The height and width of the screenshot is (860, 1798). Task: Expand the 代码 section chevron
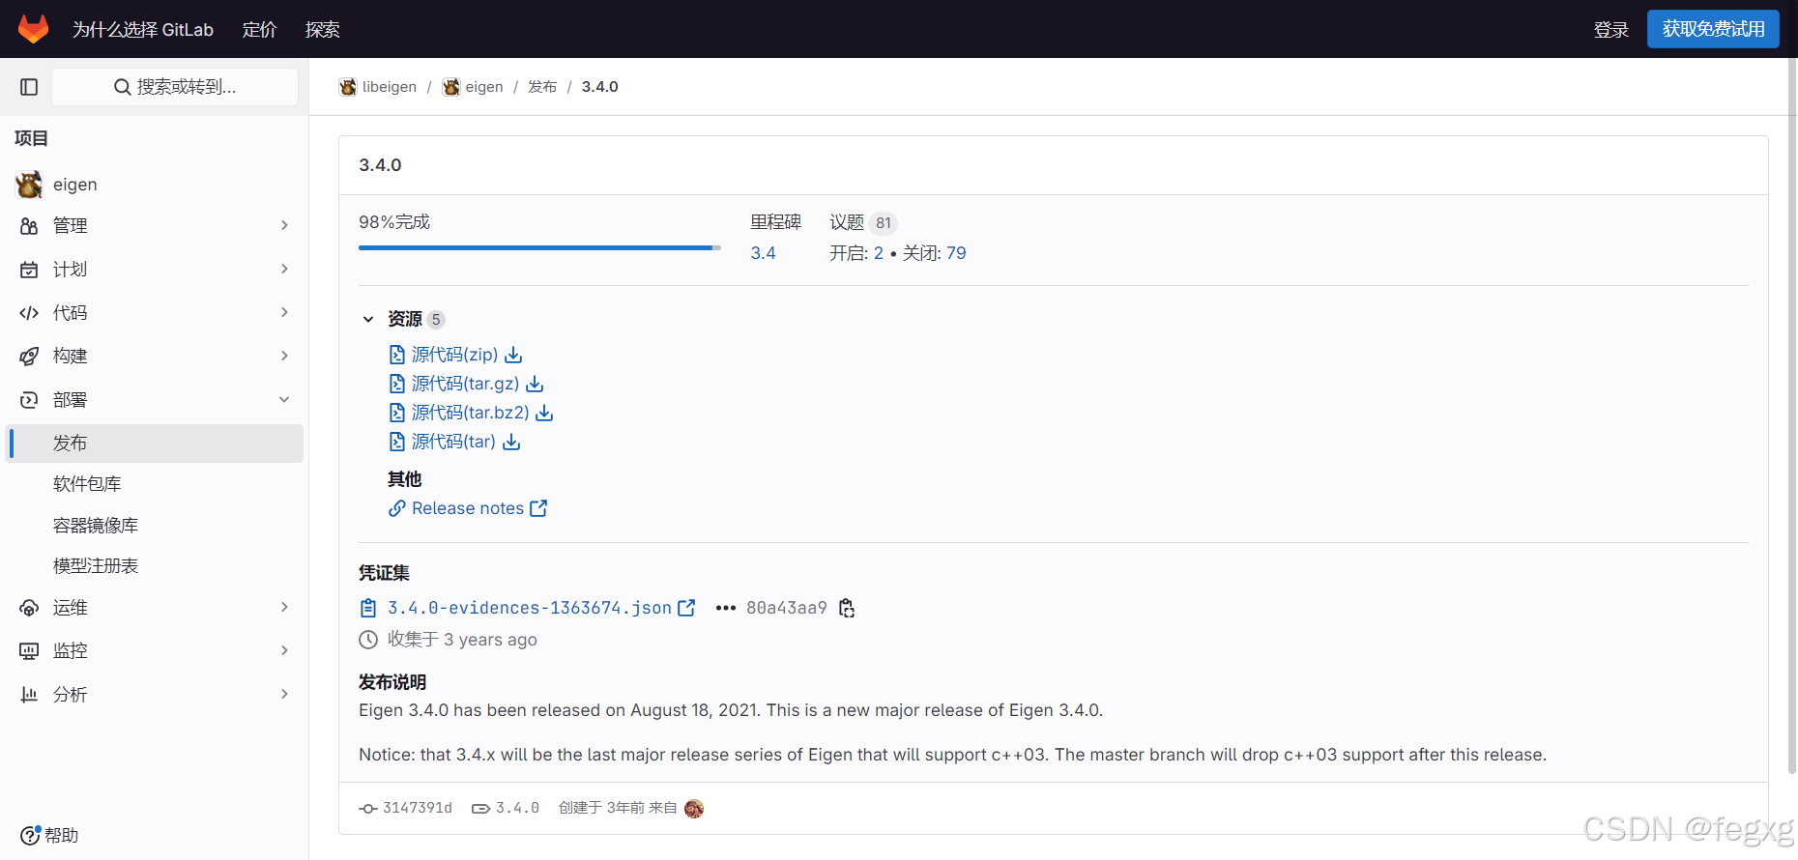284,312
